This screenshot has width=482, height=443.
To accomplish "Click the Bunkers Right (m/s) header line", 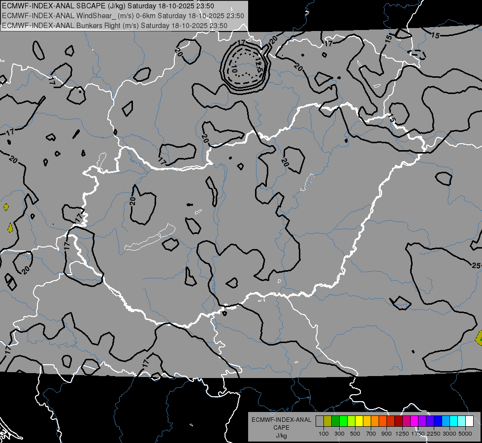I will (x=115, y=26).
